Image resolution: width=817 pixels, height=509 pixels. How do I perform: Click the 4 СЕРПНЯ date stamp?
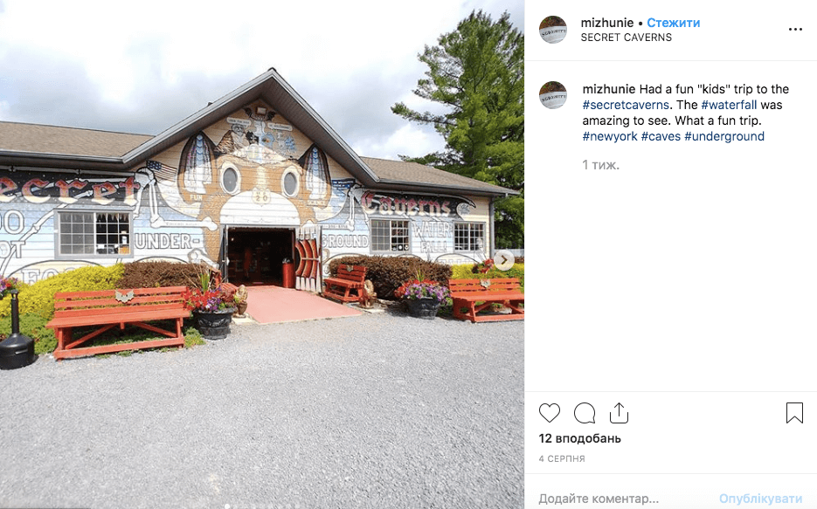coord(562,458)
